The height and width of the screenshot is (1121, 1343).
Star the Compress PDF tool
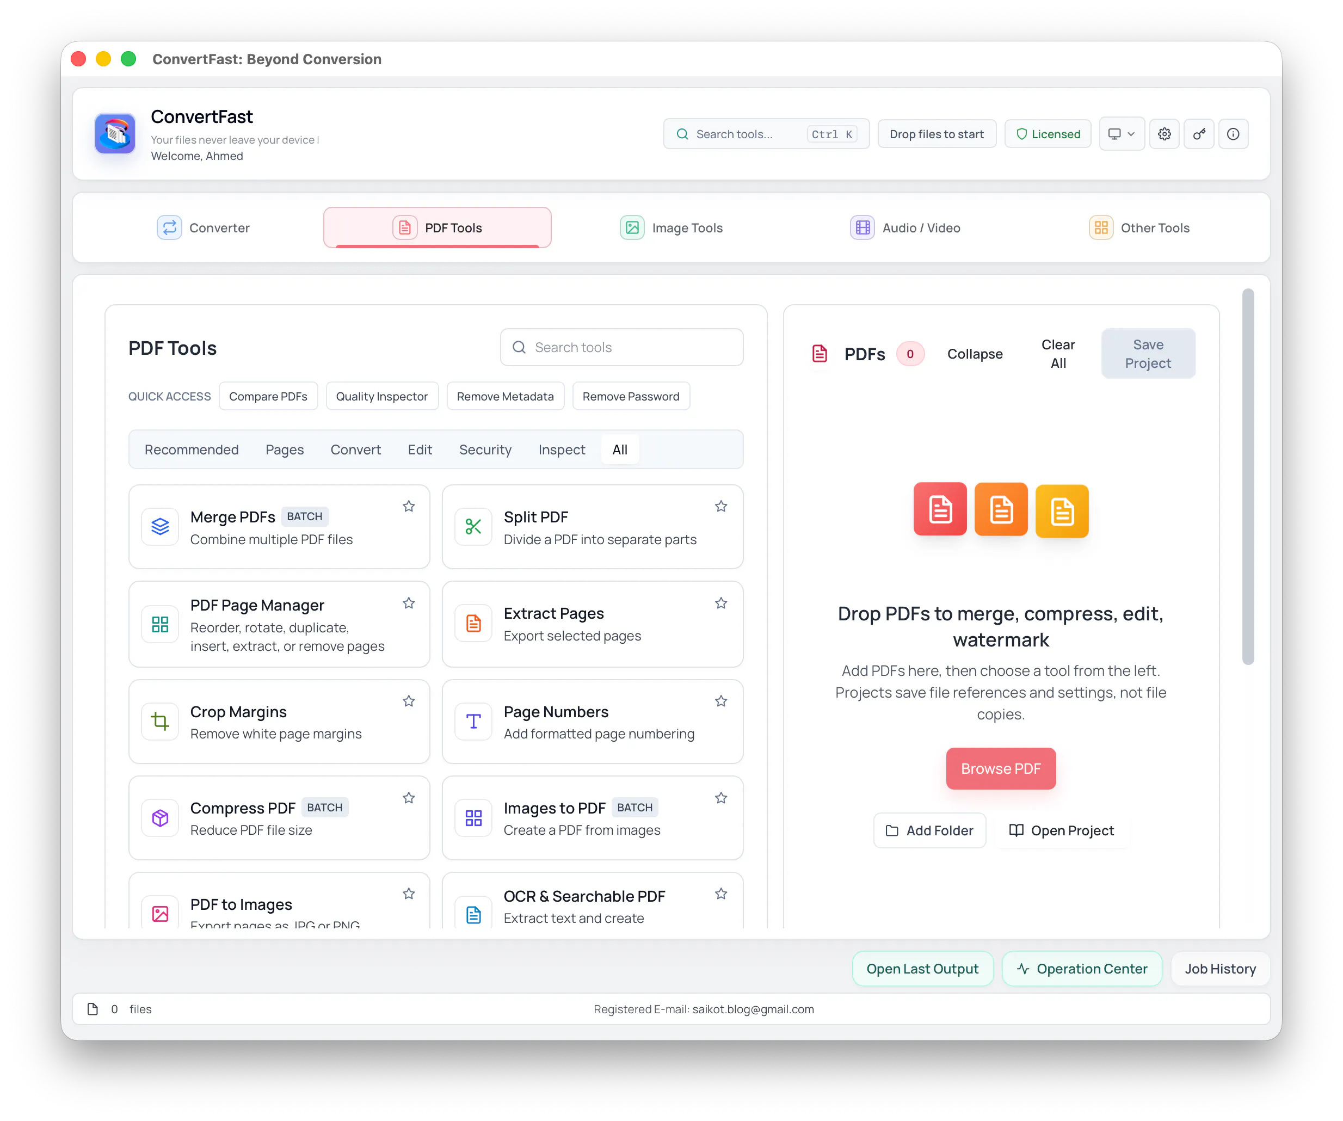(x=409, y=798)
